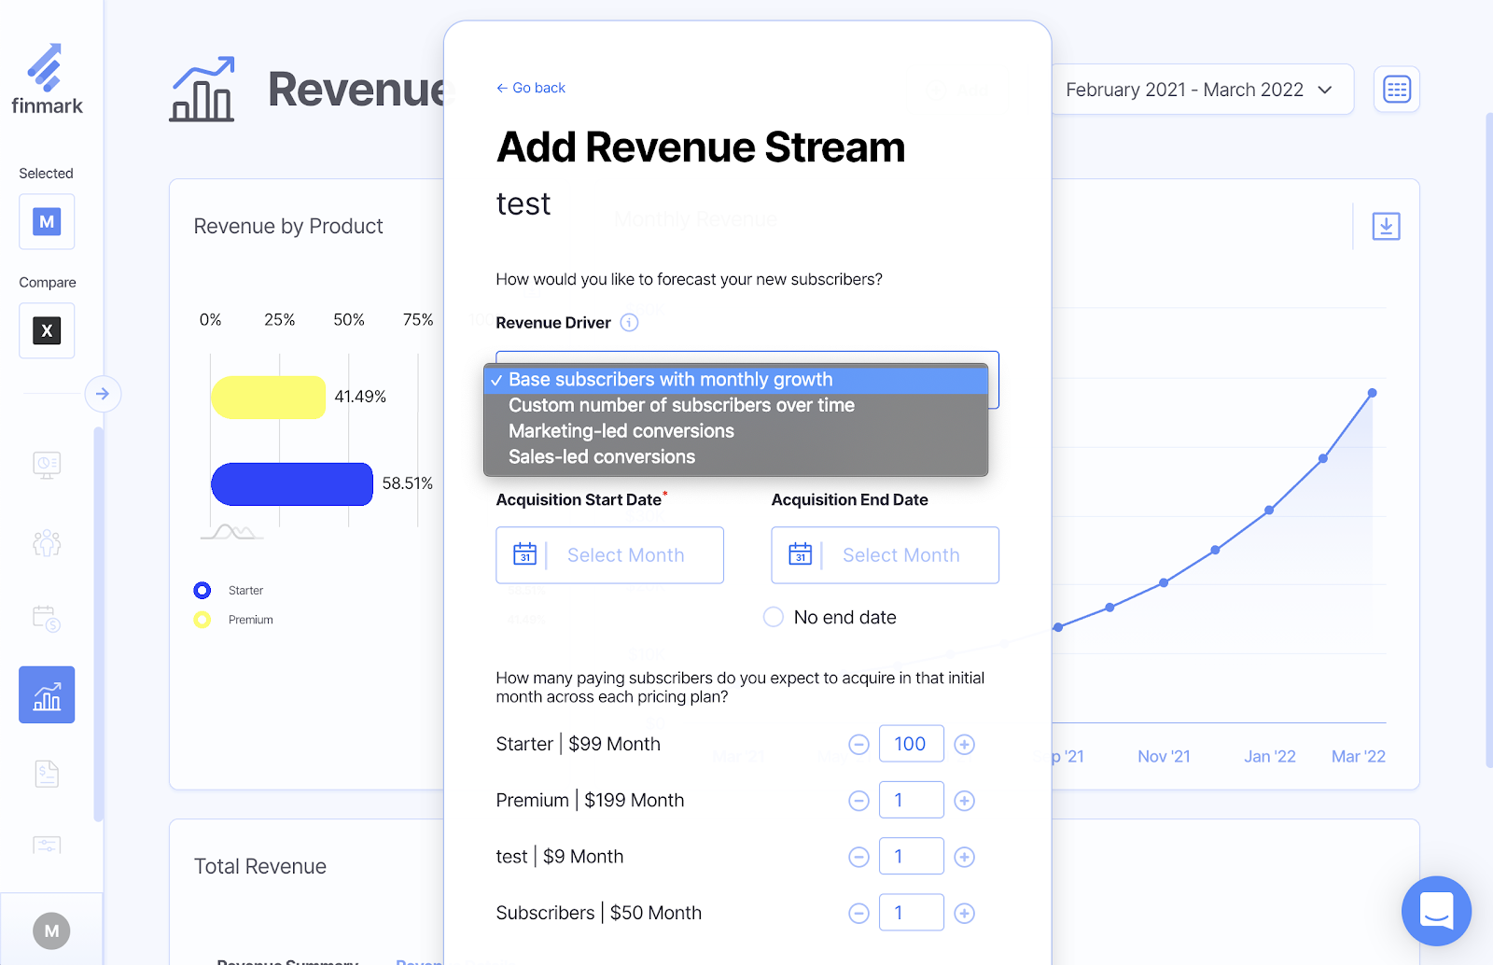Click the Go back link
Image resolution: width=1493 pixels, height=965 pixels.
[x=531, y=88]
